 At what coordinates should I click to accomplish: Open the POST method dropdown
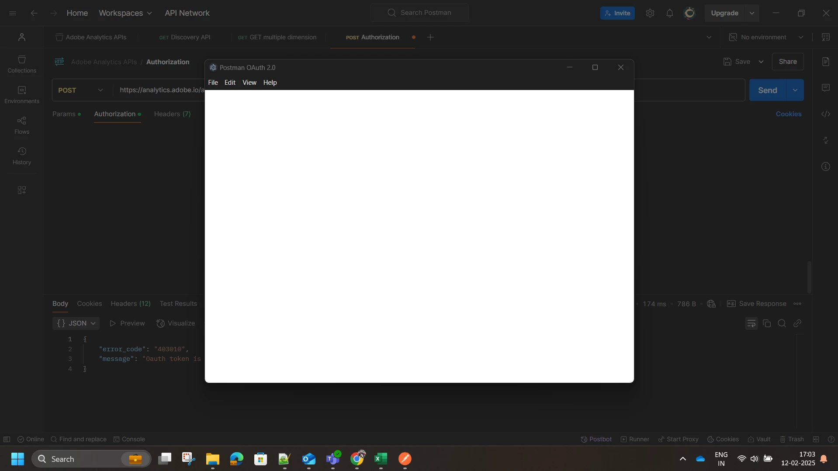pos(81,90)
